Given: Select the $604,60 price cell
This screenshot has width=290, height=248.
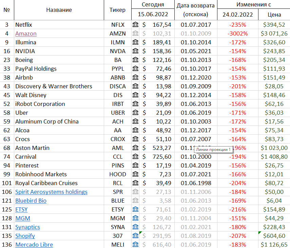Looking at the screenshot, I should click(x=274, y=236).
